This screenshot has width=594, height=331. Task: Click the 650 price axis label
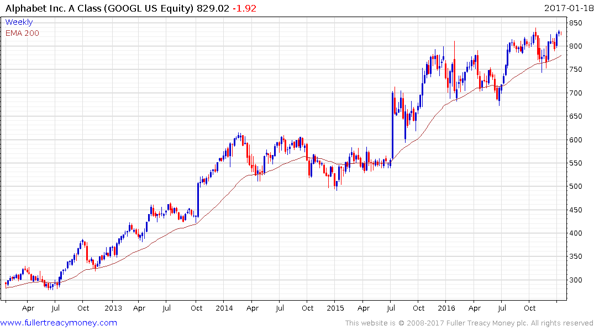tap(575, 116)
